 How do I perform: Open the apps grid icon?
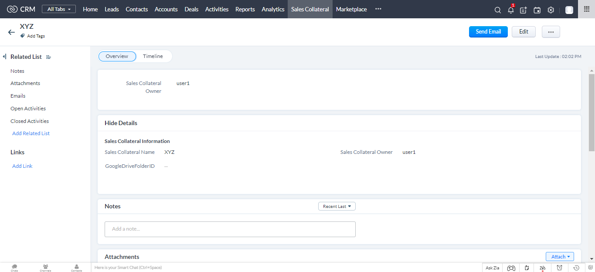click(x=586, y=9)
